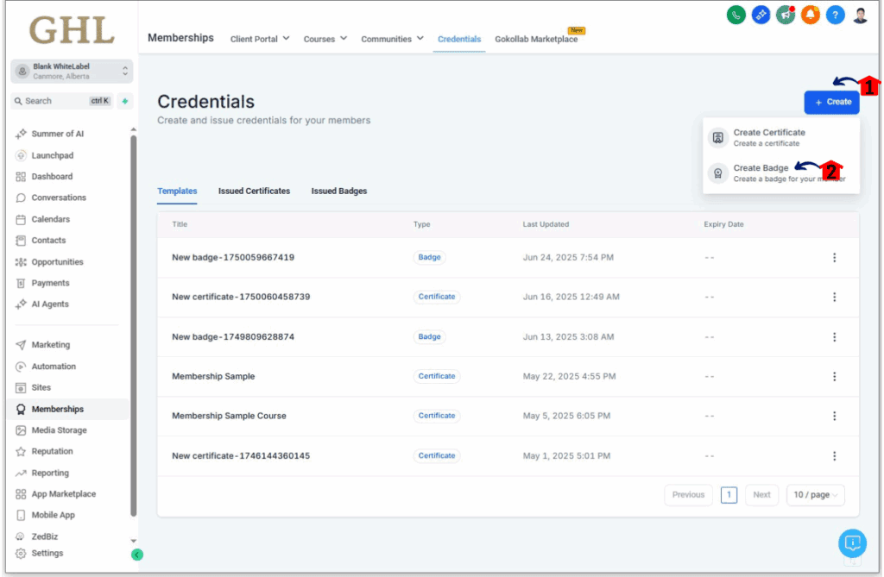Open Memberships in the sidebar
The image size is (884, 577).
tap(68, 409)
